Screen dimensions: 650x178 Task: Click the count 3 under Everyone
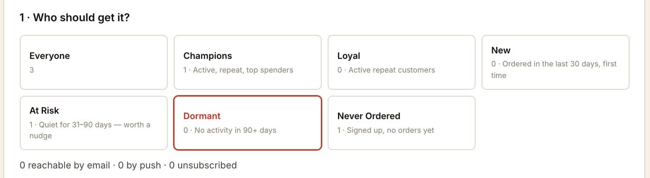(x=32, y=70)
